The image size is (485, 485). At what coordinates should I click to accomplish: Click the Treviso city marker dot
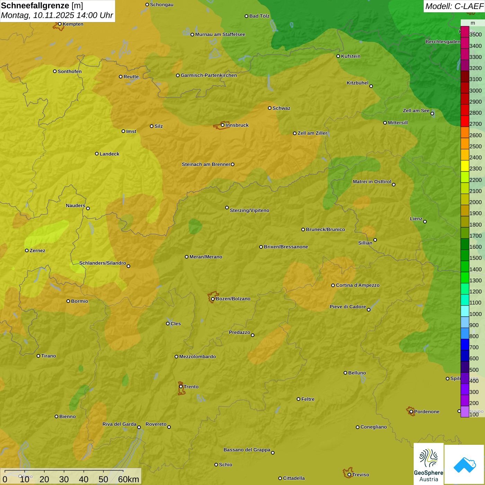[349, 475]
